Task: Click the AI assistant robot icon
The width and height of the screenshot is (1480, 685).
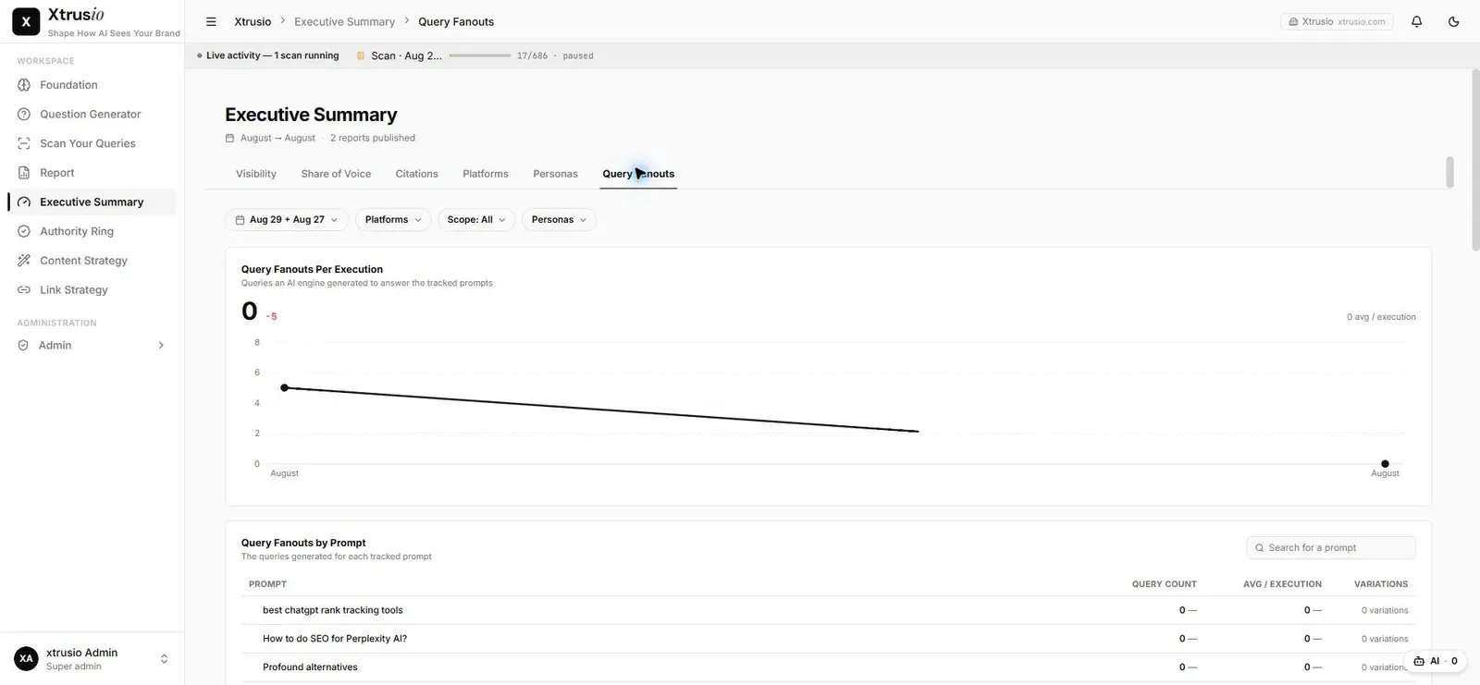Action: 1419,661
